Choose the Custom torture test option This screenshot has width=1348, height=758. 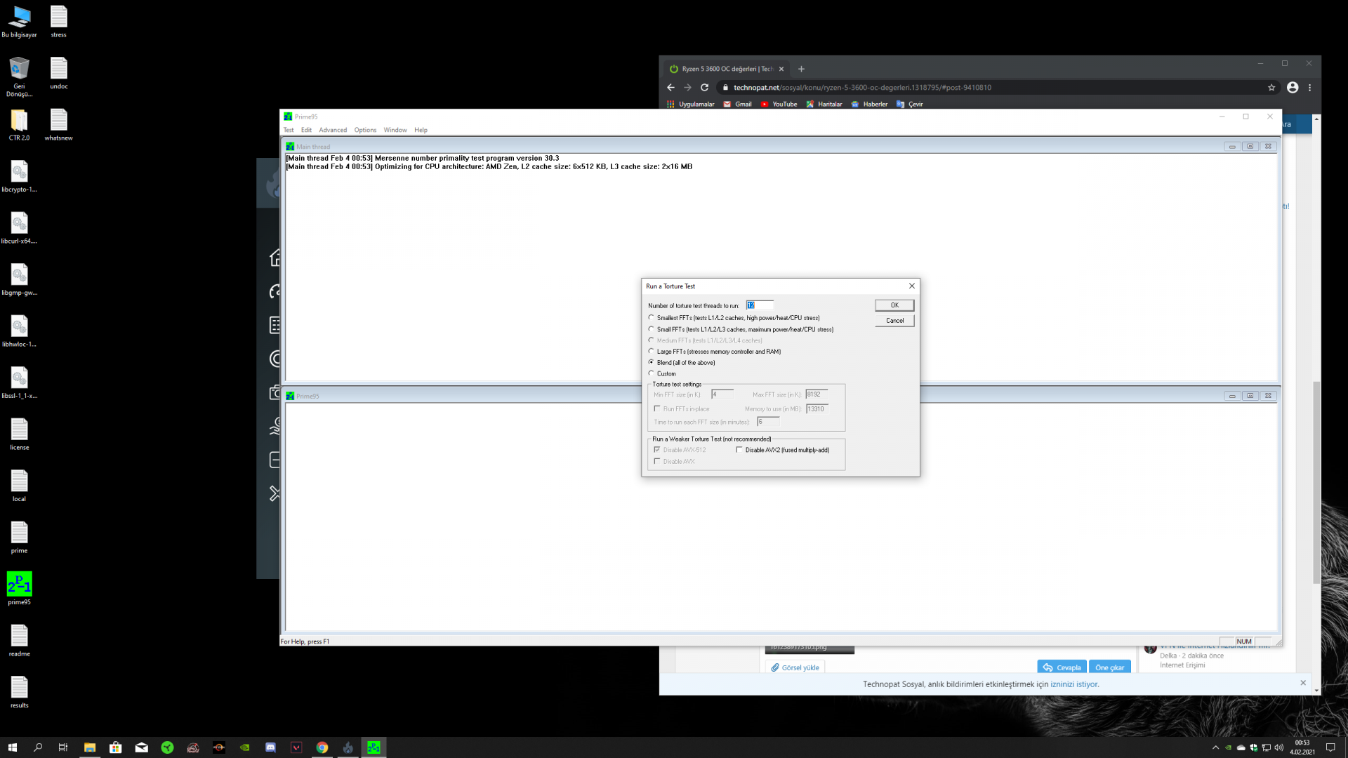[651, 373]
